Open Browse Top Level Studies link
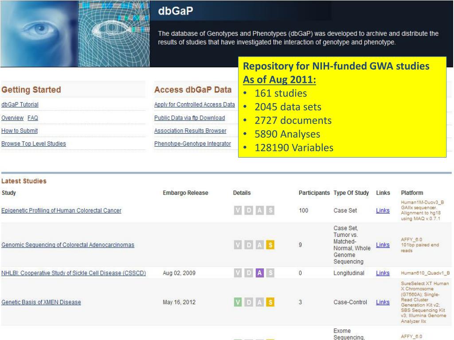The height and width of the screenshot is (340, 454). 34,144
